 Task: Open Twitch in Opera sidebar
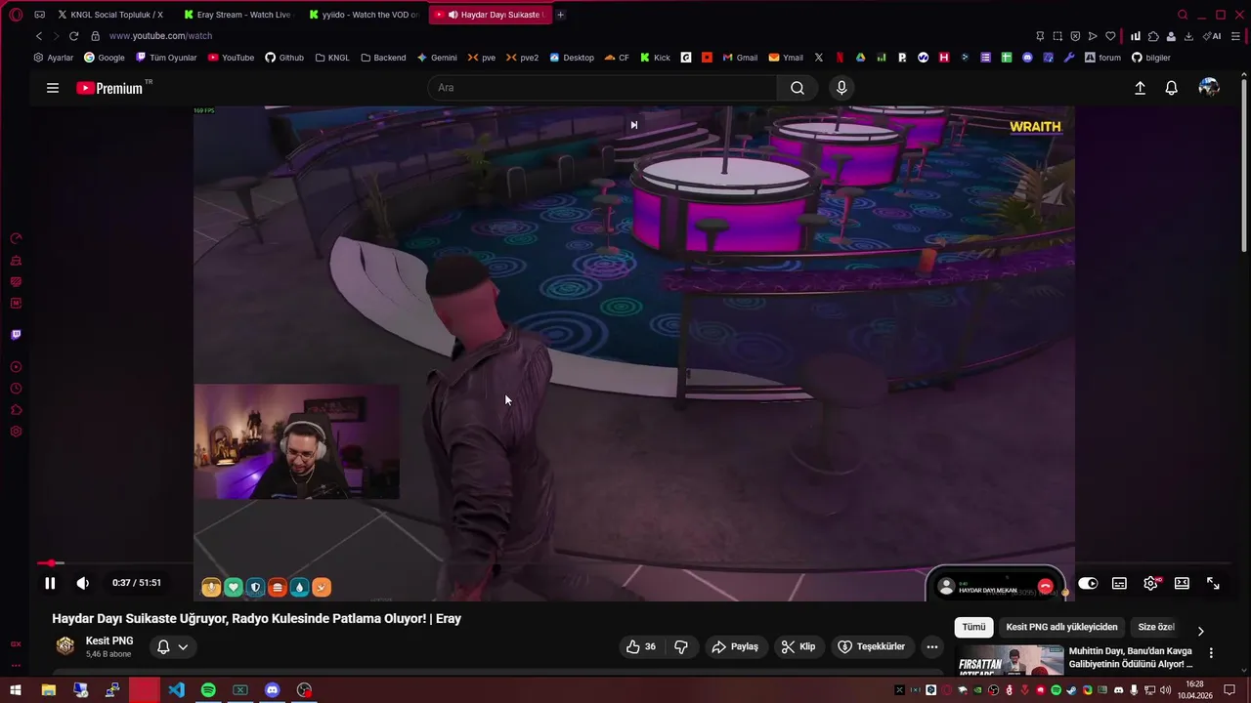click(x=16, y=335)
